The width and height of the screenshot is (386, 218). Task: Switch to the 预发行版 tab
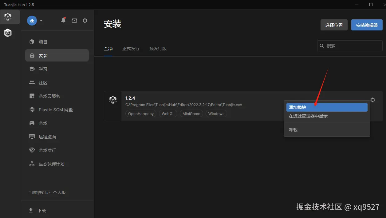(x=158, y=49)
